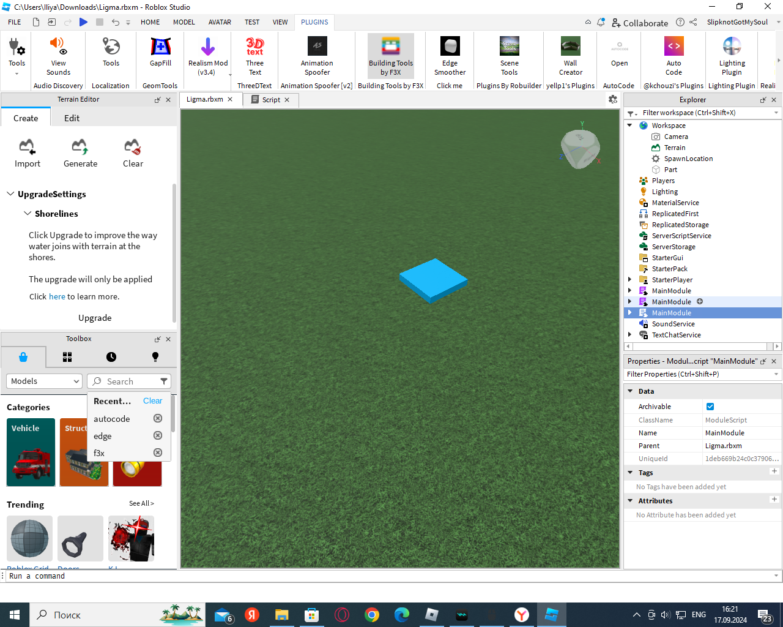
Task: Focus the Toolbox search field
Action: coord(128,381)
